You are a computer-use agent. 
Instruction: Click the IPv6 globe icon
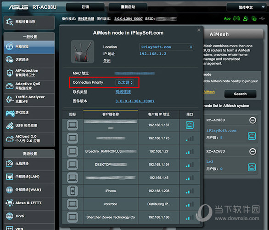[x=10, y=216]
